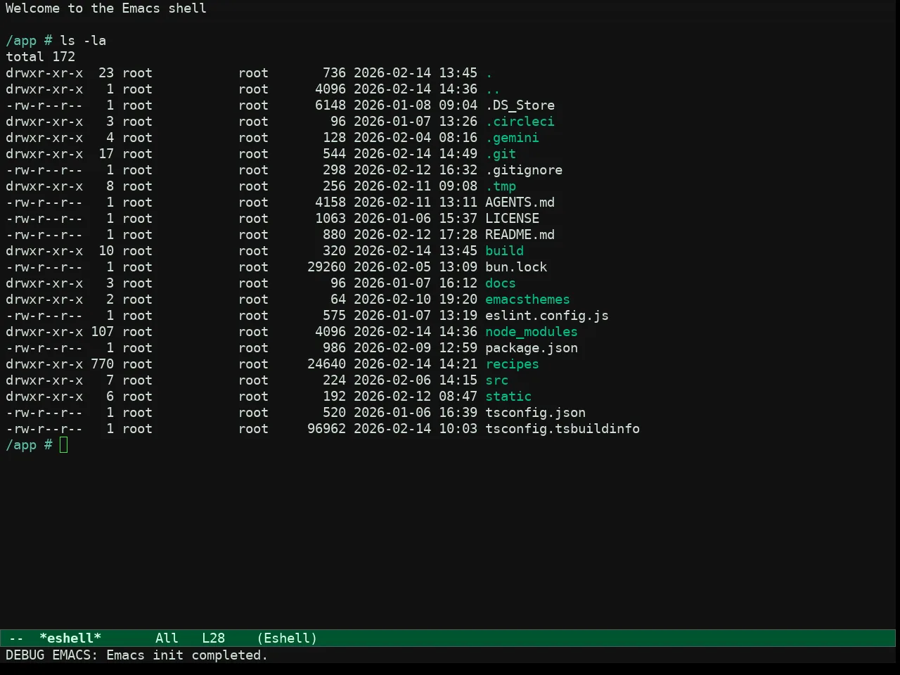Click the 'Welcome to the Emacs shell' banner

point(106,8)
